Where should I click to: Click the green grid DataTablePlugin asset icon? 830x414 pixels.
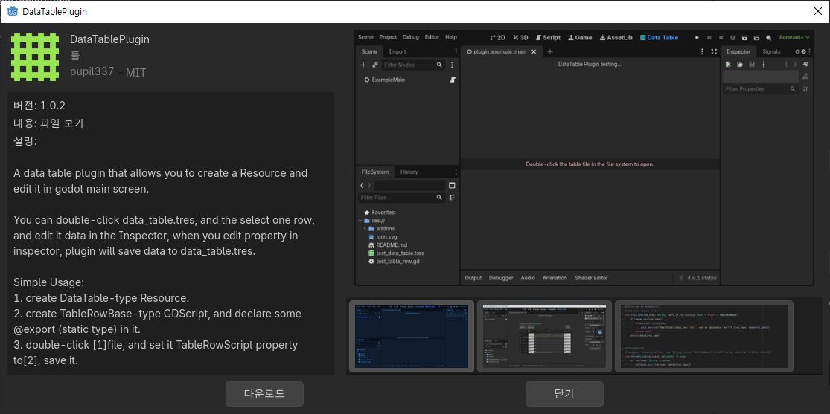click(35, 57)
